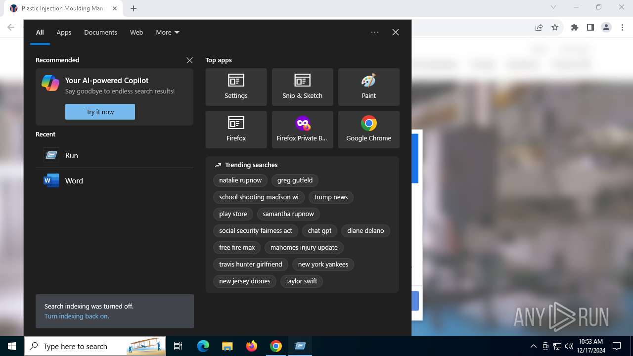Image resolution: width=633 pixels, height=356 pixels.
Task: Bookmark this page star icon in Chrome
Action: [555, 28]
